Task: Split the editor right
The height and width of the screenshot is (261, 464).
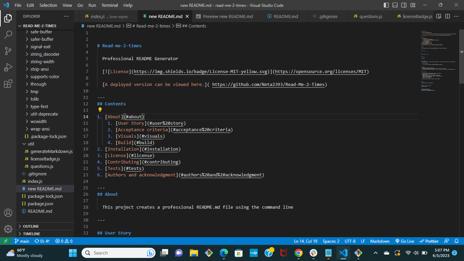Action: pyautogui.click(x=447, y=16)
